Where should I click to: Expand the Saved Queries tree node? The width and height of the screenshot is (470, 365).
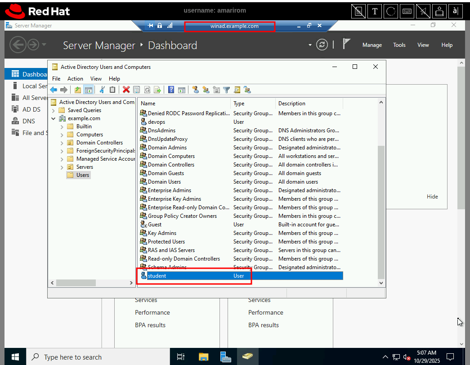54,110
